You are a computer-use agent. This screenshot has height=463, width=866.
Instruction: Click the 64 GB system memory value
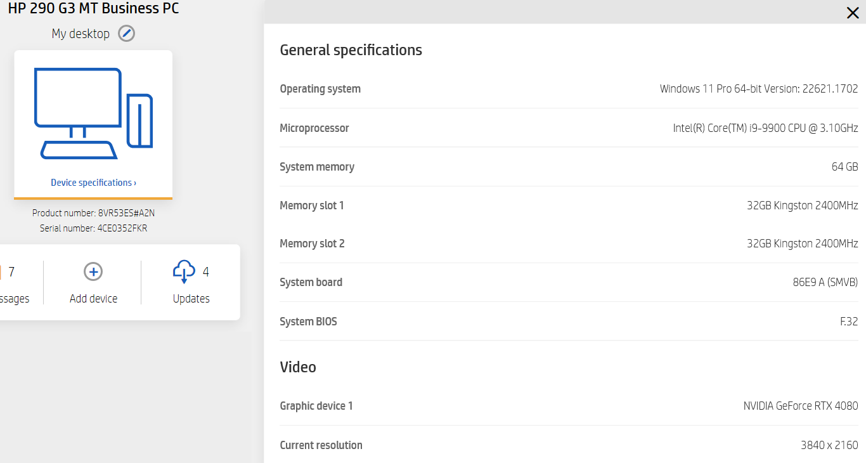[x=844, y=167]
